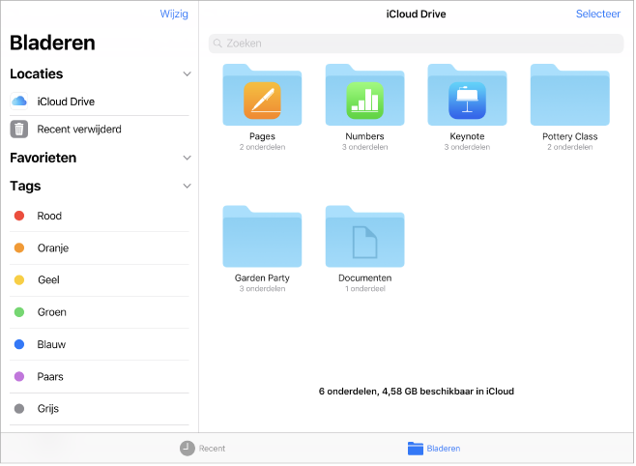The height and width of the screenshot is (466, 636).
Task: Select the blue Blauw tag dot
Action: pyautogui.click(x=19, y=344)
